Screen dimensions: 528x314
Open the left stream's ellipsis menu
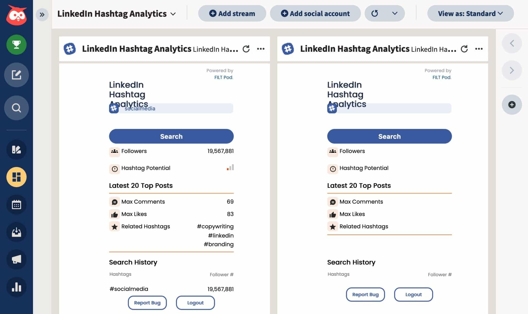pos(261,49)
